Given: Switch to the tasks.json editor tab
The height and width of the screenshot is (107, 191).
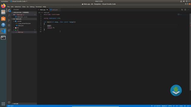Looking at the screenshot, I should 55,10.
